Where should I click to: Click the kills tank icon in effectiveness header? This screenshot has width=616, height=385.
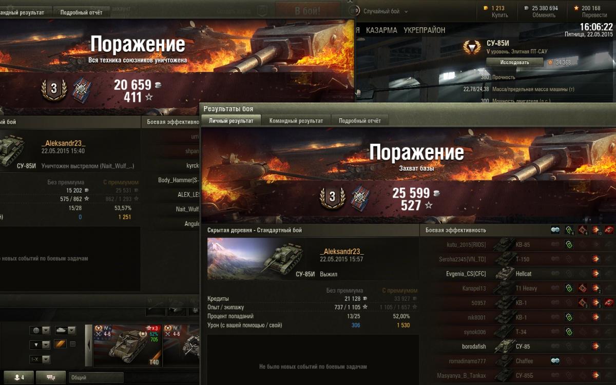(609, 230)
